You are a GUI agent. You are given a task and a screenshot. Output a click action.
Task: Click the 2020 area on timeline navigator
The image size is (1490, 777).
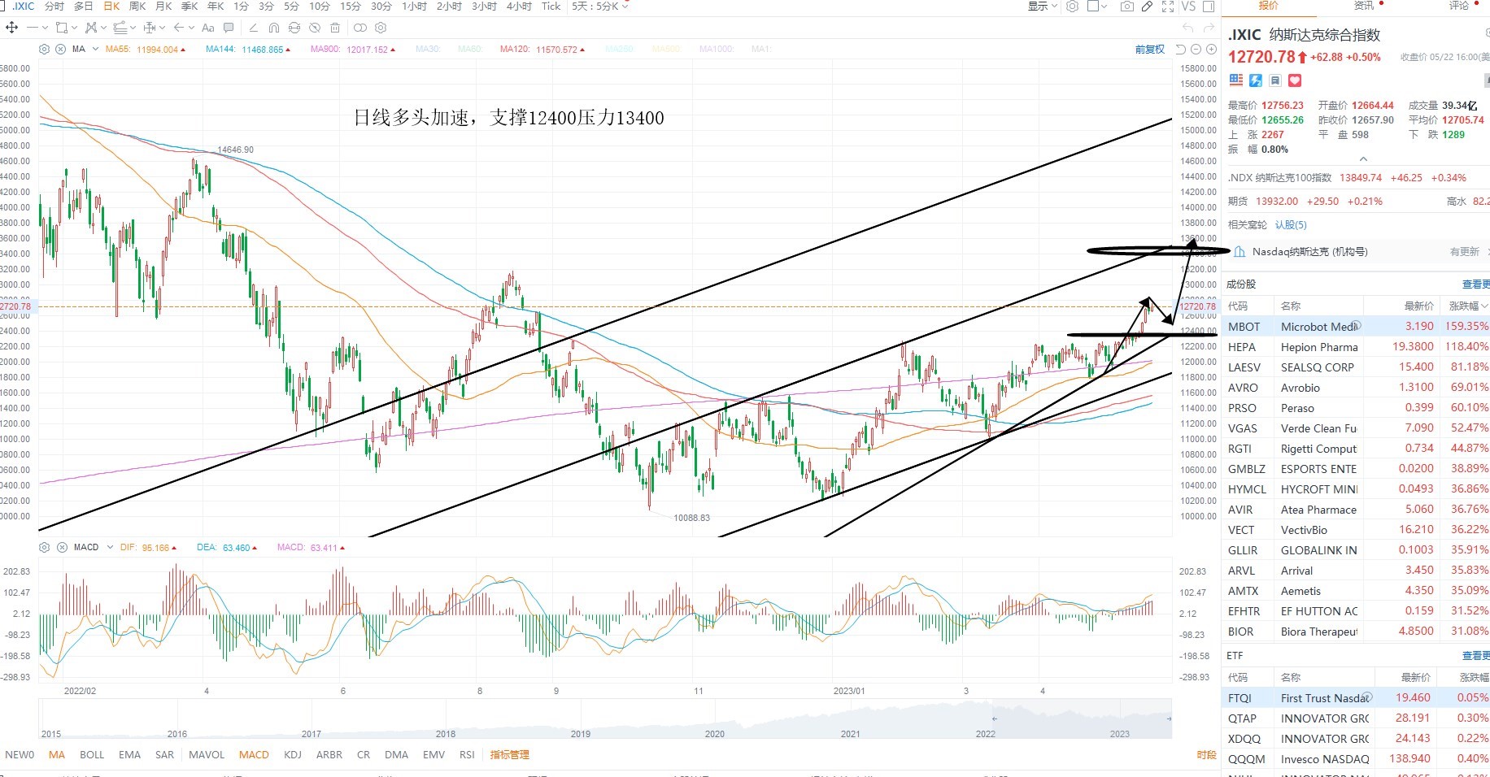click(x=714, y=733)
